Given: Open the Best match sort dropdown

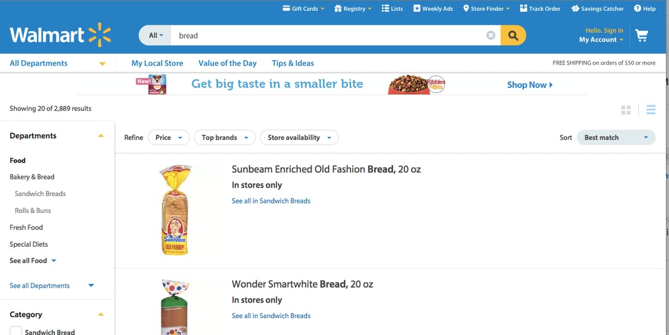Looking at the screenshot, I should [x=616, y=138].
